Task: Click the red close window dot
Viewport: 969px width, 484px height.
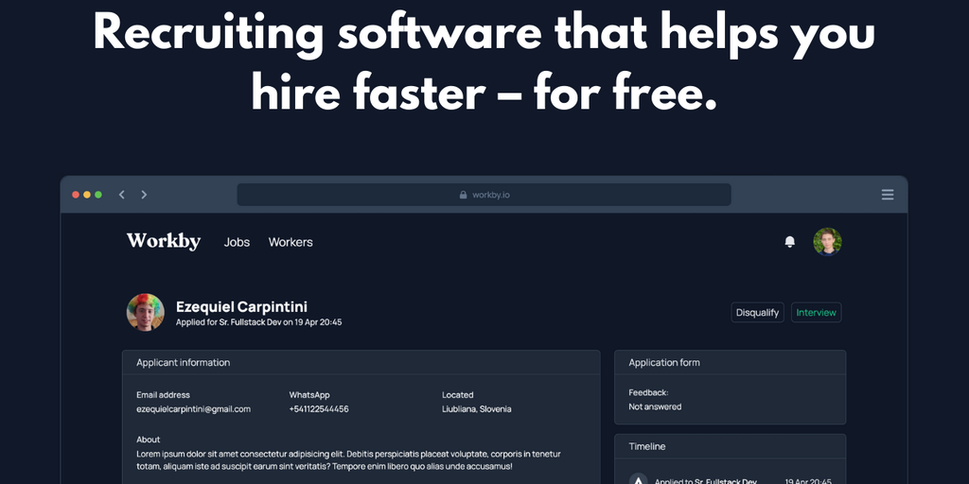Action: pos(76,195)
